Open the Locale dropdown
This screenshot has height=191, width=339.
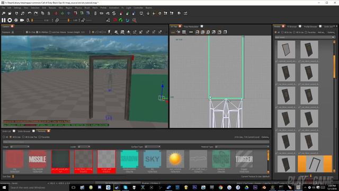84,146
